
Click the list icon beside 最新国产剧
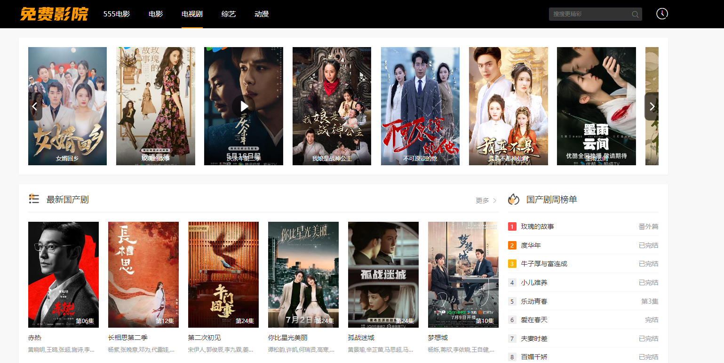click(x=33, y=199)
